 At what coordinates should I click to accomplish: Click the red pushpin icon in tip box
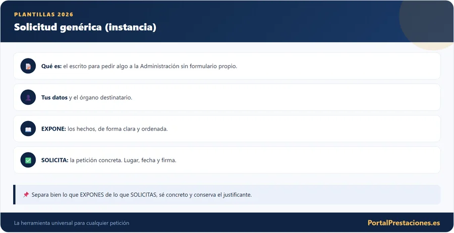[26, 195]
